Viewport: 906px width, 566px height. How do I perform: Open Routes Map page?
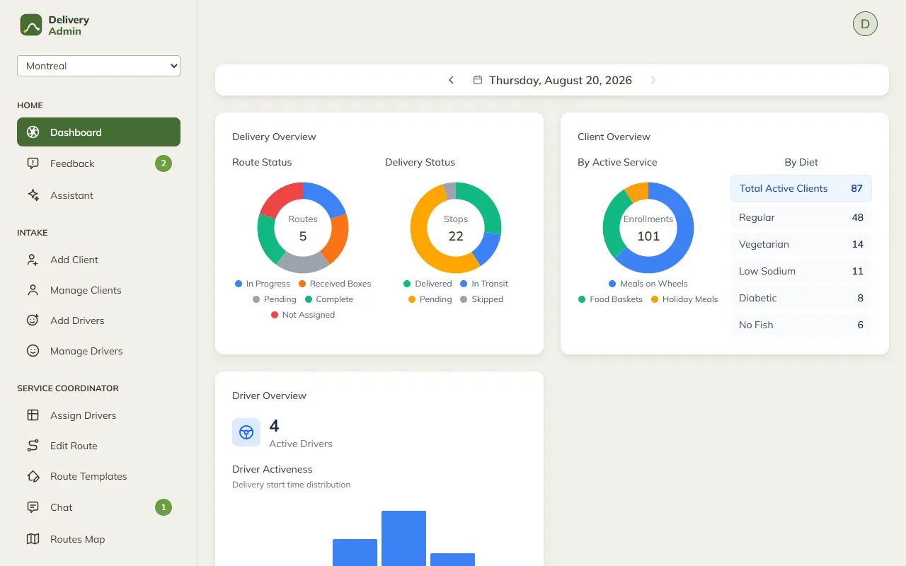(98, 539)
